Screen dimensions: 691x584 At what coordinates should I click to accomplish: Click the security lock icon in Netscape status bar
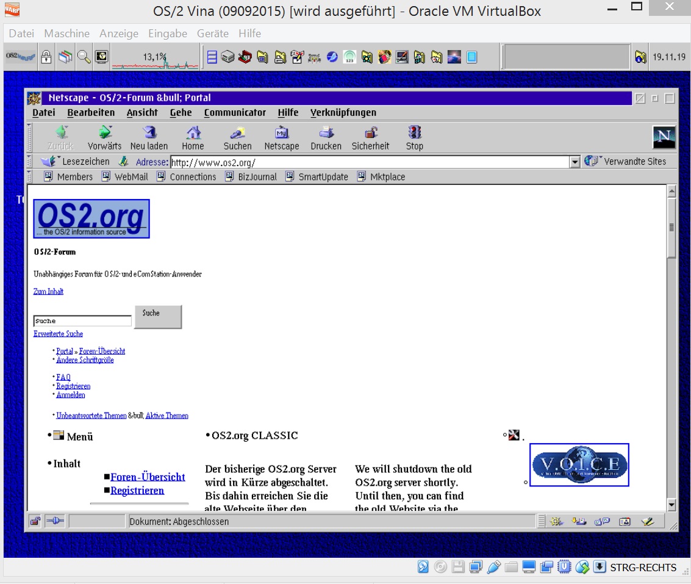point(35,521)
